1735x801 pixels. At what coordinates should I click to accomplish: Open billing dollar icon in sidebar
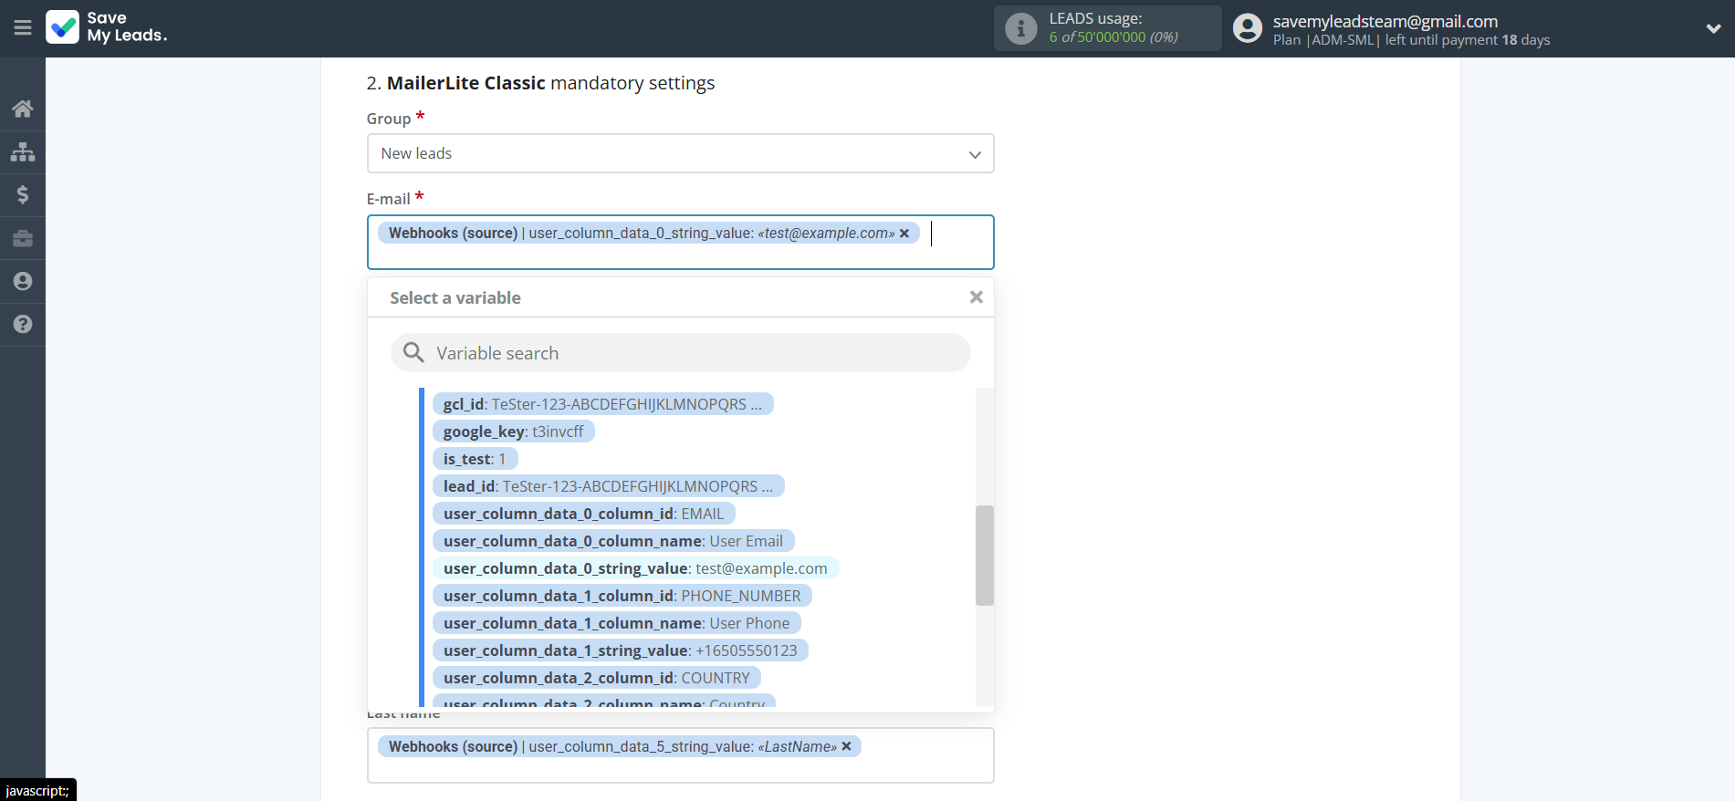tap(23, 194)
